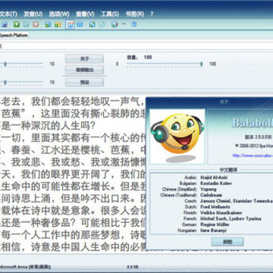Viewport: 273px width, 273px height.
Task: Click the Microsoft Anna status bar entry
Action: [25, 267]
